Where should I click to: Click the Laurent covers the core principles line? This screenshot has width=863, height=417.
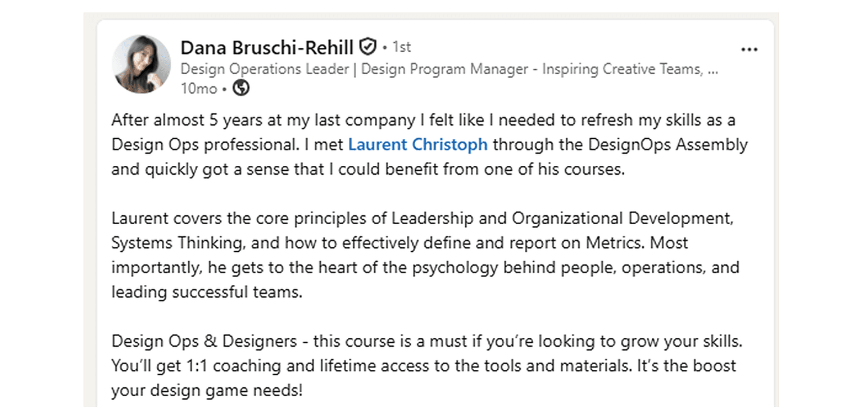click(x=423, y=218)
